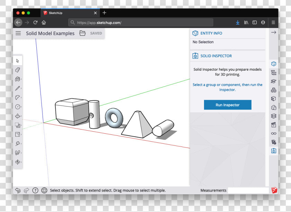Viewport: 291px width, 212px height.
Task: Open the browser hamburger menu
Action: pyautogui.click(x=273, y=23)
